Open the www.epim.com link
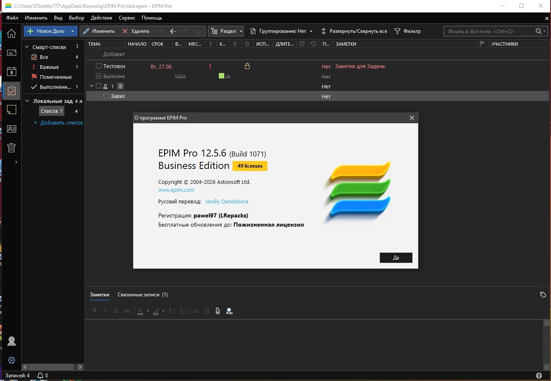This screenshot has height=381, width=551. pyautogui.click(x=176, y=190)
